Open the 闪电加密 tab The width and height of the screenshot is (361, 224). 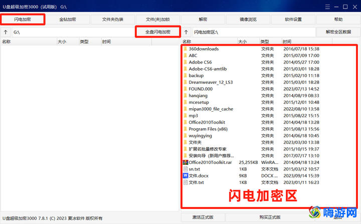tap(23, 20)
